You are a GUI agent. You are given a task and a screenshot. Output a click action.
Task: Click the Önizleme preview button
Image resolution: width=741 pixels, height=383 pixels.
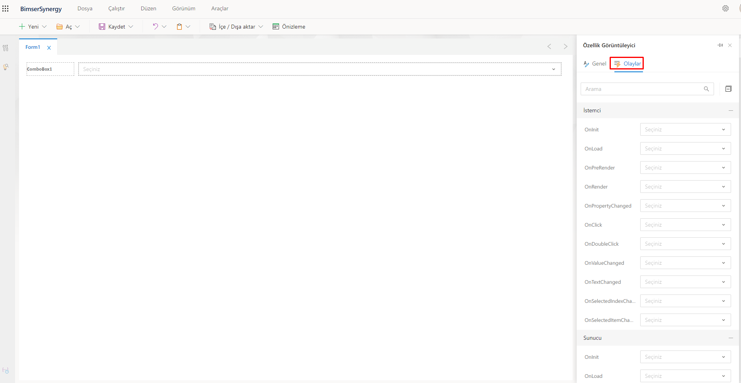(x=289, y=27)
